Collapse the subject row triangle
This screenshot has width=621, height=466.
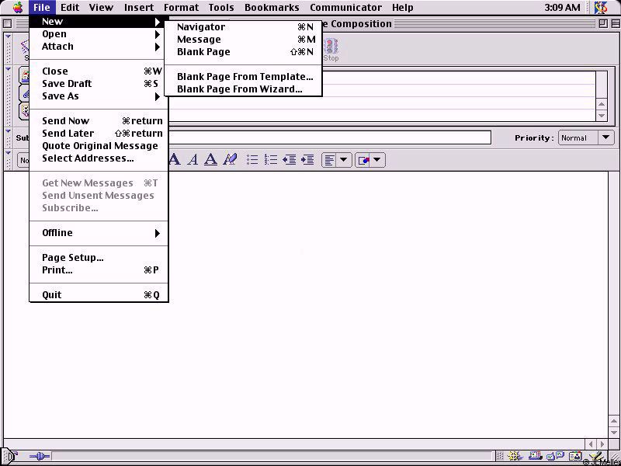click(x=8, y=130)
